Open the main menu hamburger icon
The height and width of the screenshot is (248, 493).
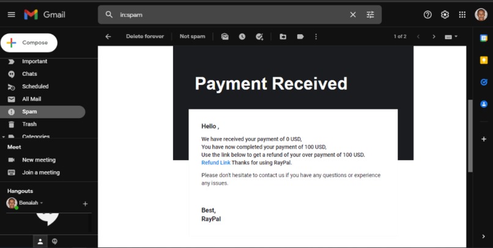tap(12, 15)
